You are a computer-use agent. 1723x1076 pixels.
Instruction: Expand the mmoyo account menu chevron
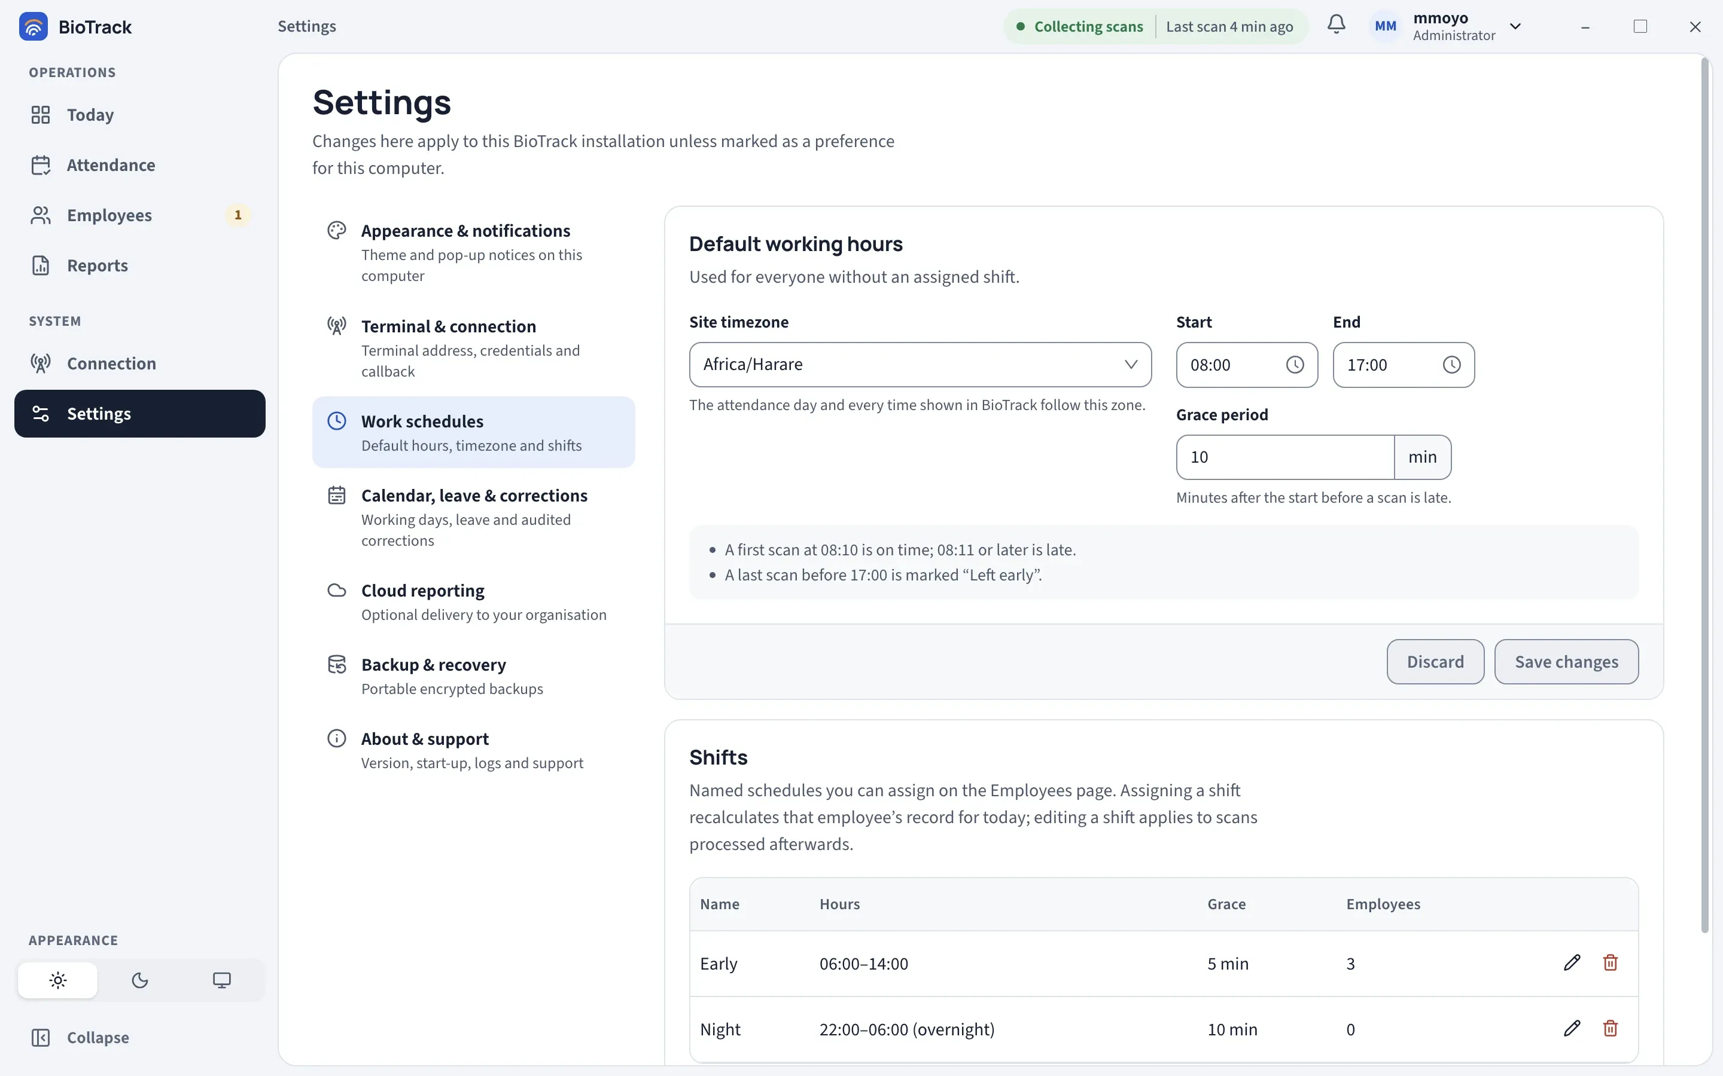point(1515,26)
